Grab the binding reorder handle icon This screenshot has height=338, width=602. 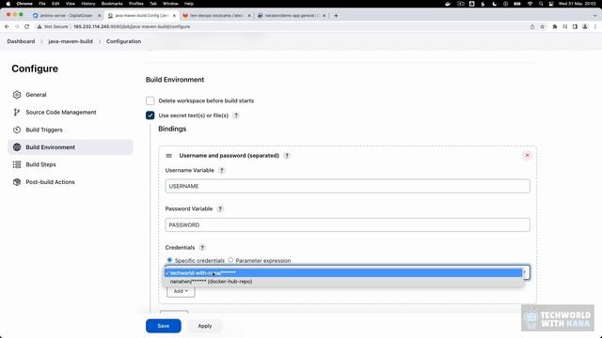[x=168, y=156]
